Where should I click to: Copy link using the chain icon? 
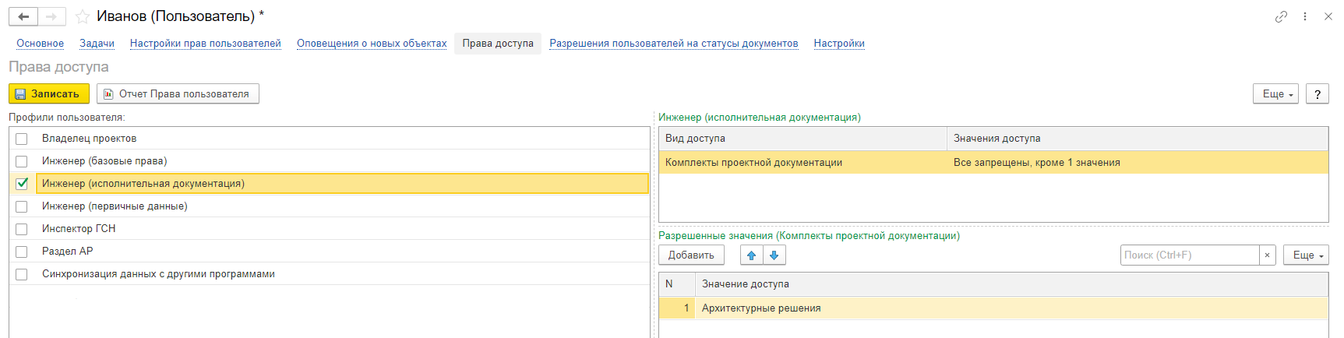click(x=1281, y=16)
